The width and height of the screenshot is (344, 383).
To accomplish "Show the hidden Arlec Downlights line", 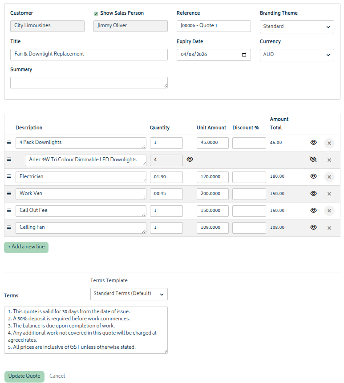I will click(x=313, y=160).
